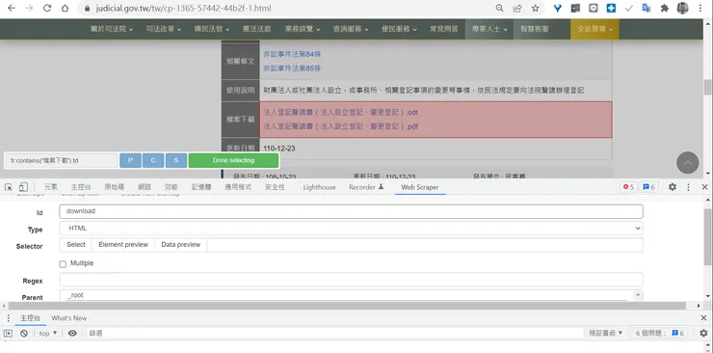
Task: Open DevTools more options three-dot icon
Action: (x=689, y=187)
